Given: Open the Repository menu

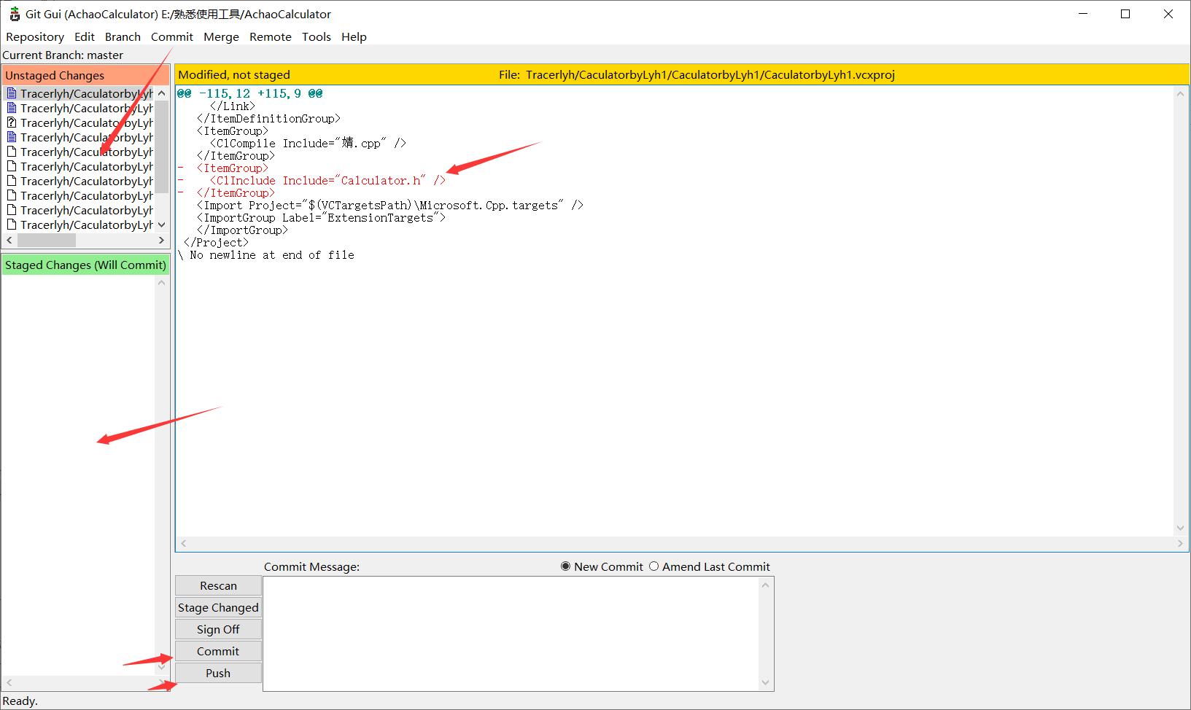Looking at the screenshot, I should [x=35, y=36].
